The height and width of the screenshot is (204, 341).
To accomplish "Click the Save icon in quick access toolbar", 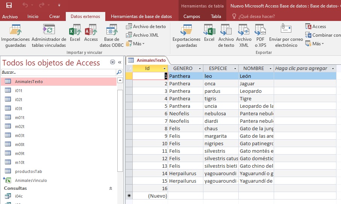I will (x=9, y=5).
